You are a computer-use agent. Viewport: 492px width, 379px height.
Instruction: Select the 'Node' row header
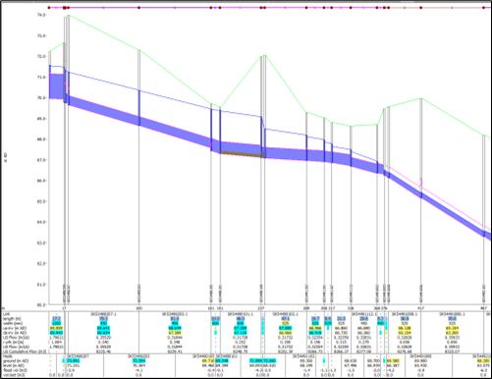click(x=7, y=356)
